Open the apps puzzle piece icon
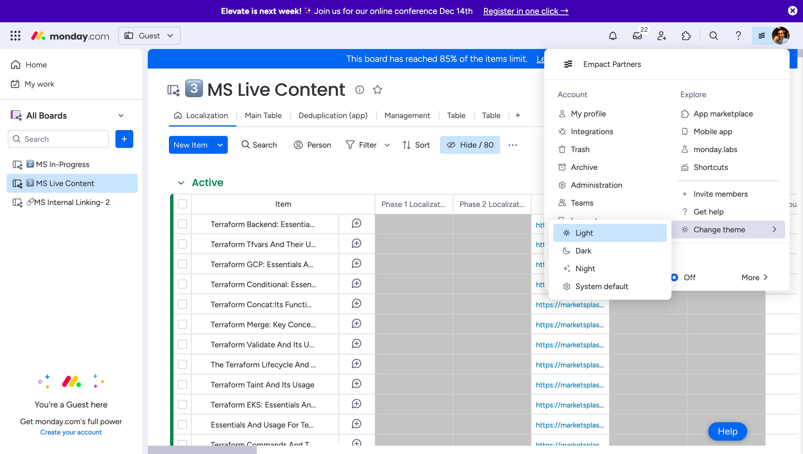The height and width of the screenshot is (454, 803). pos(686,36)
